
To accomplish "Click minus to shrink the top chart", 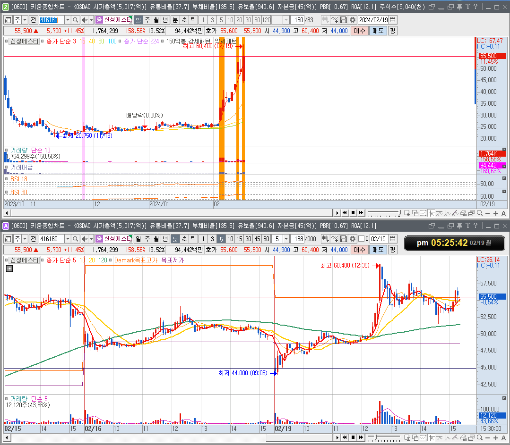I will (x=487, y=213).
